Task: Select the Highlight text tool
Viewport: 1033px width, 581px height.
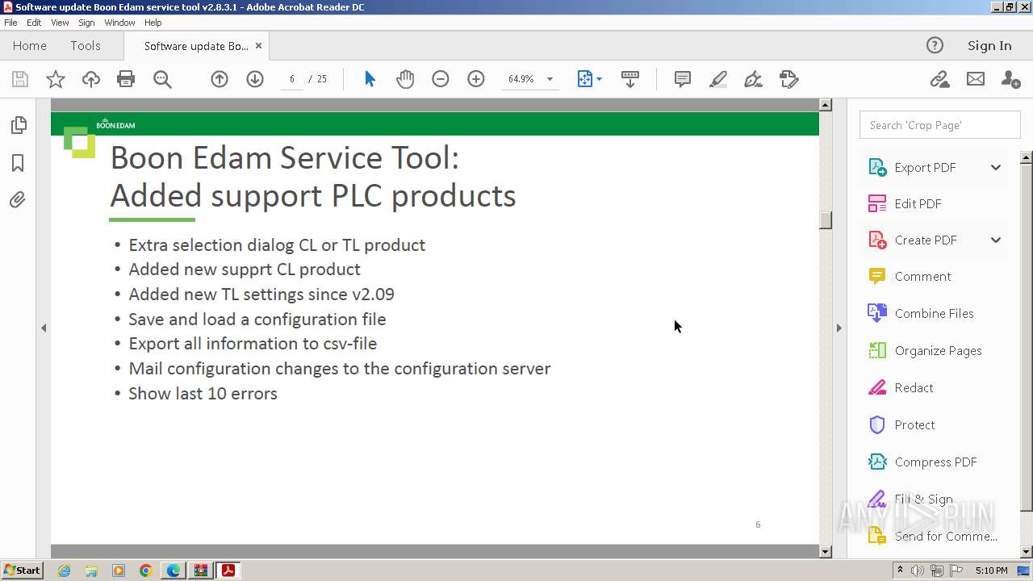Action: click(718, 79)
